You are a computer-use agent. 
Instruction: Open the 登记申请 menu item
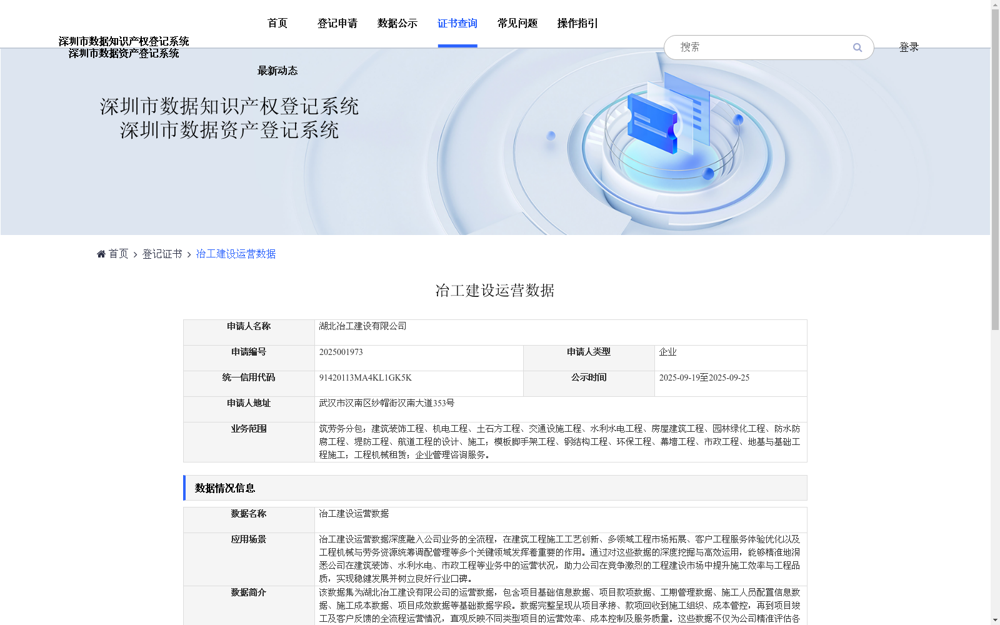(x=337, y=23)
